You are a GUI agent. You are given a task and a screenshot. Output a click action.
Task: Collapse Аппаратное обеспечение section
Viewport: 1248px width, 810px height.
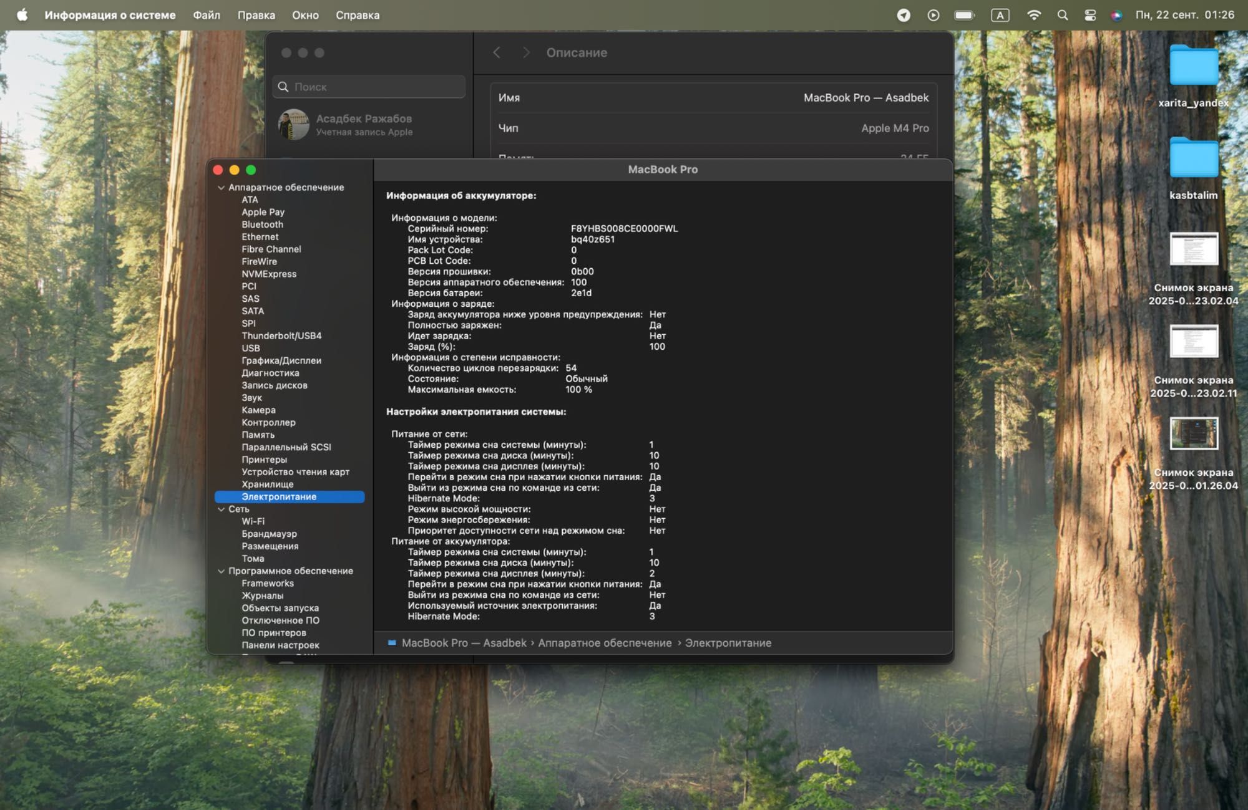pyautogui.click(x=221, y=188)
